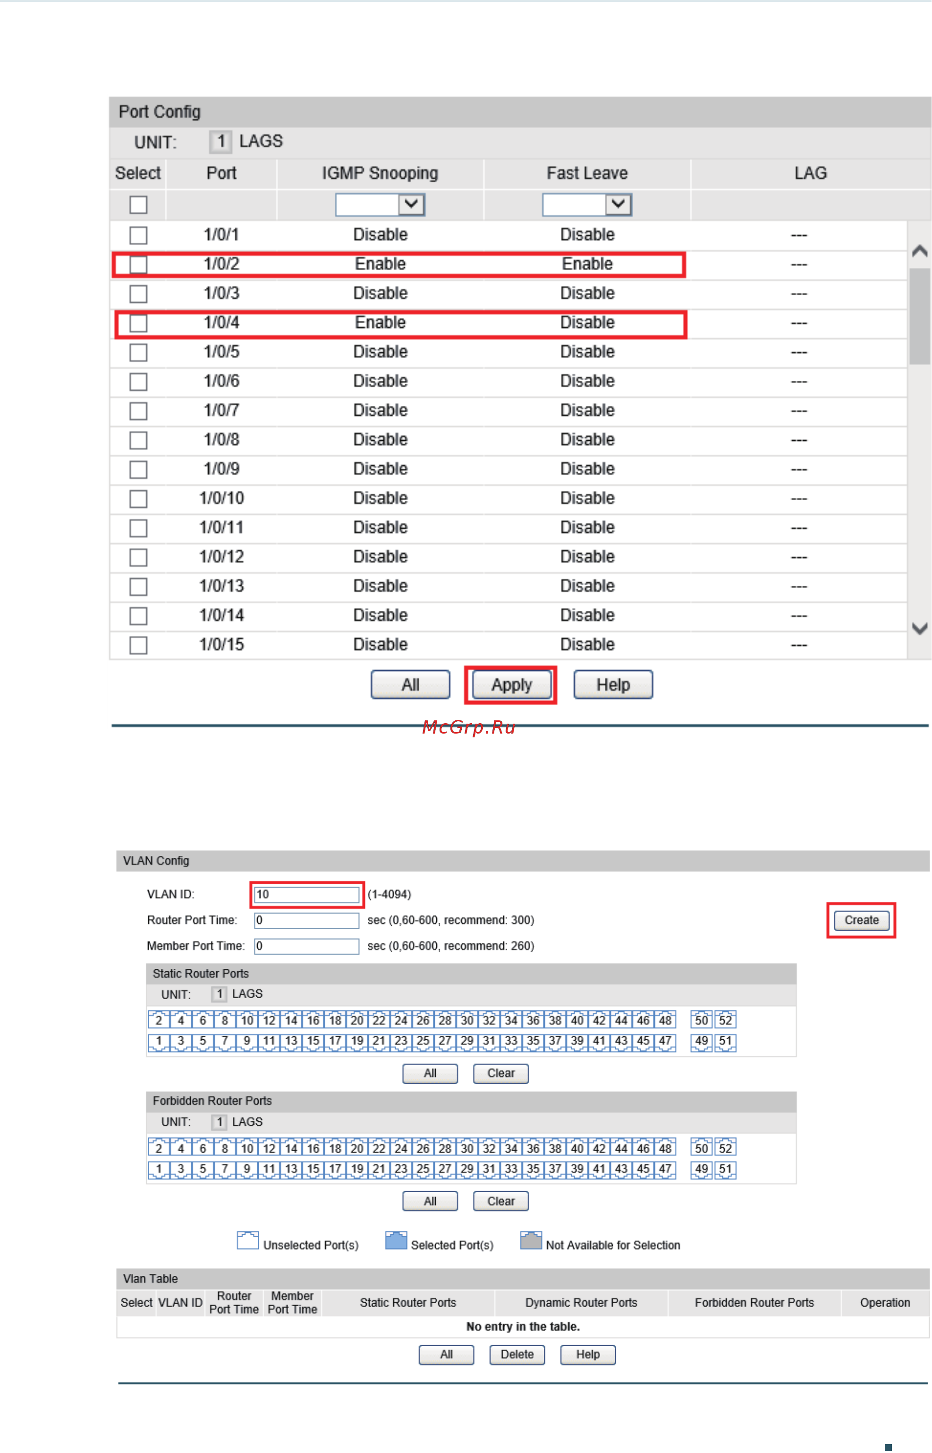This screenshot has width=932, height=1453.
Task: Click scroll up arrow of port list
Action: (919, 251)
